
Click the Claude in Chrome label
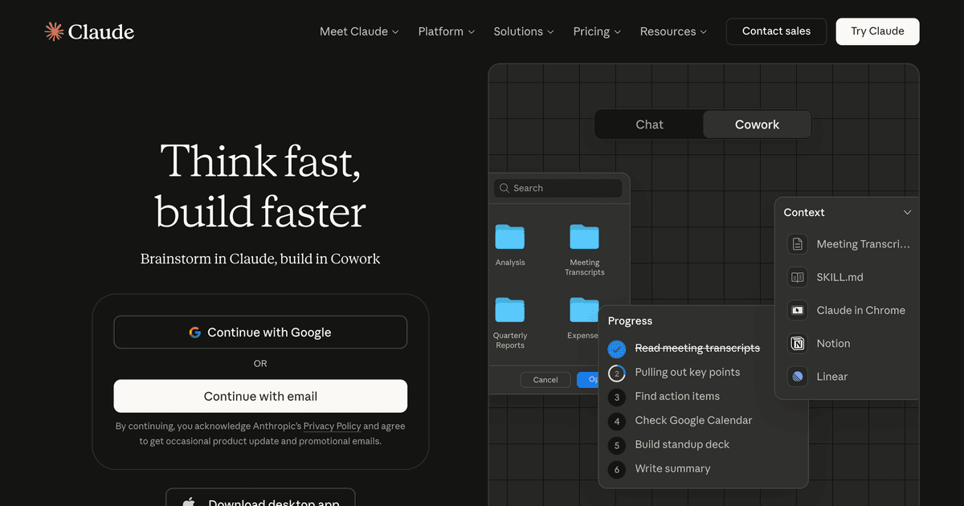[860, 310]
